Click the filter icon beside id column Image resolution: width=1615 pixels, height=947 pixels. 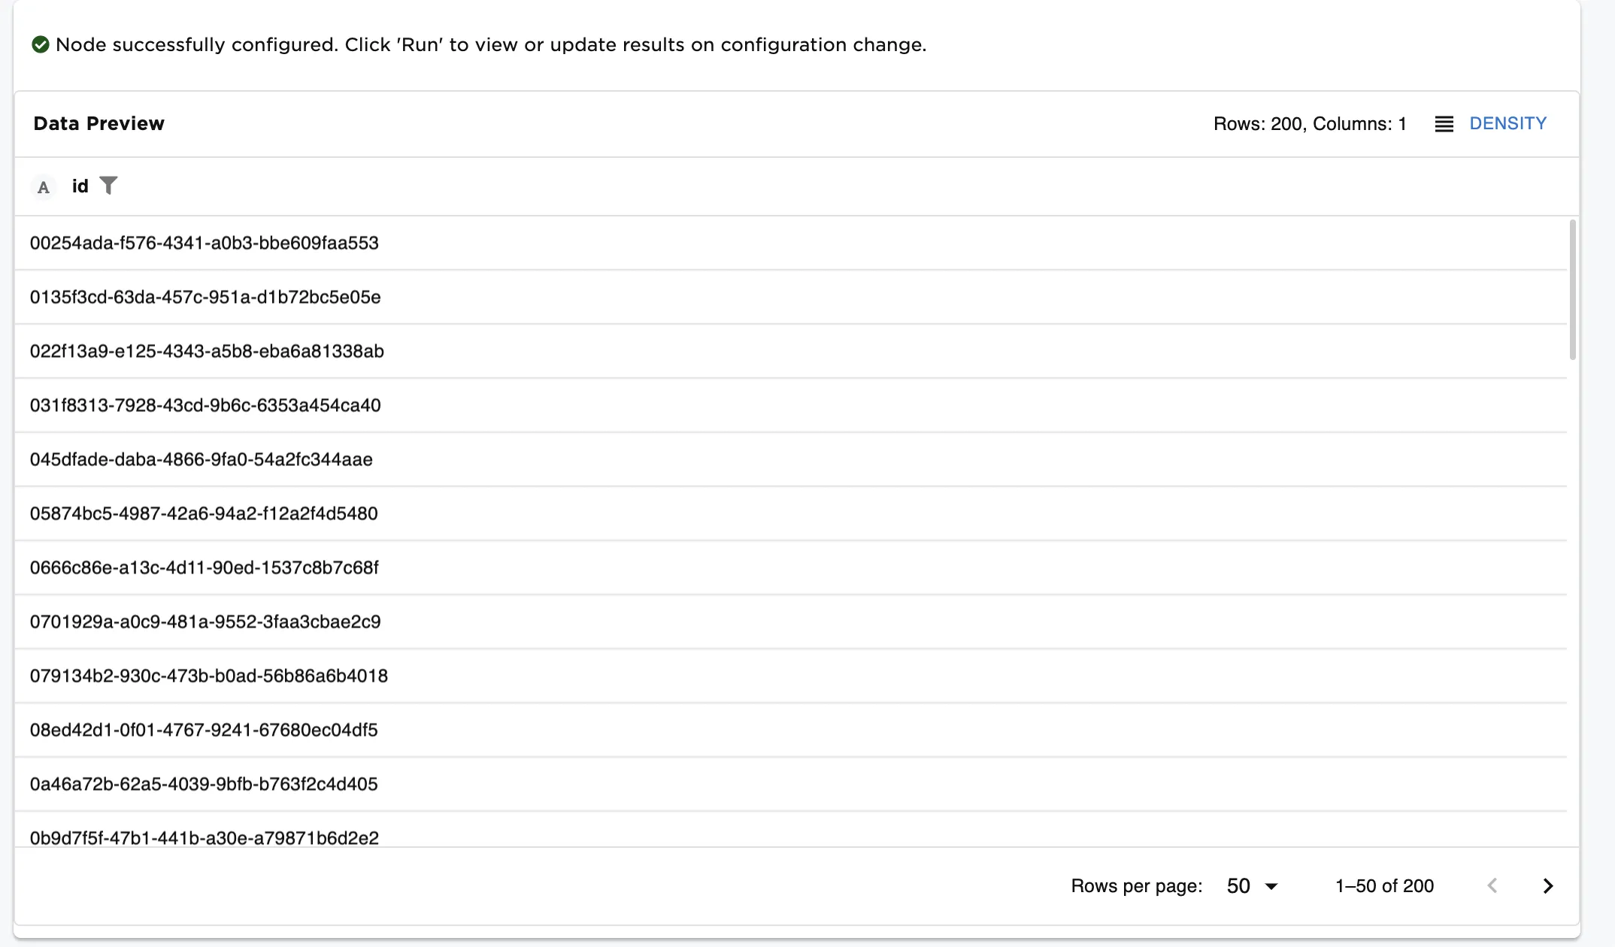coord(109,186)
